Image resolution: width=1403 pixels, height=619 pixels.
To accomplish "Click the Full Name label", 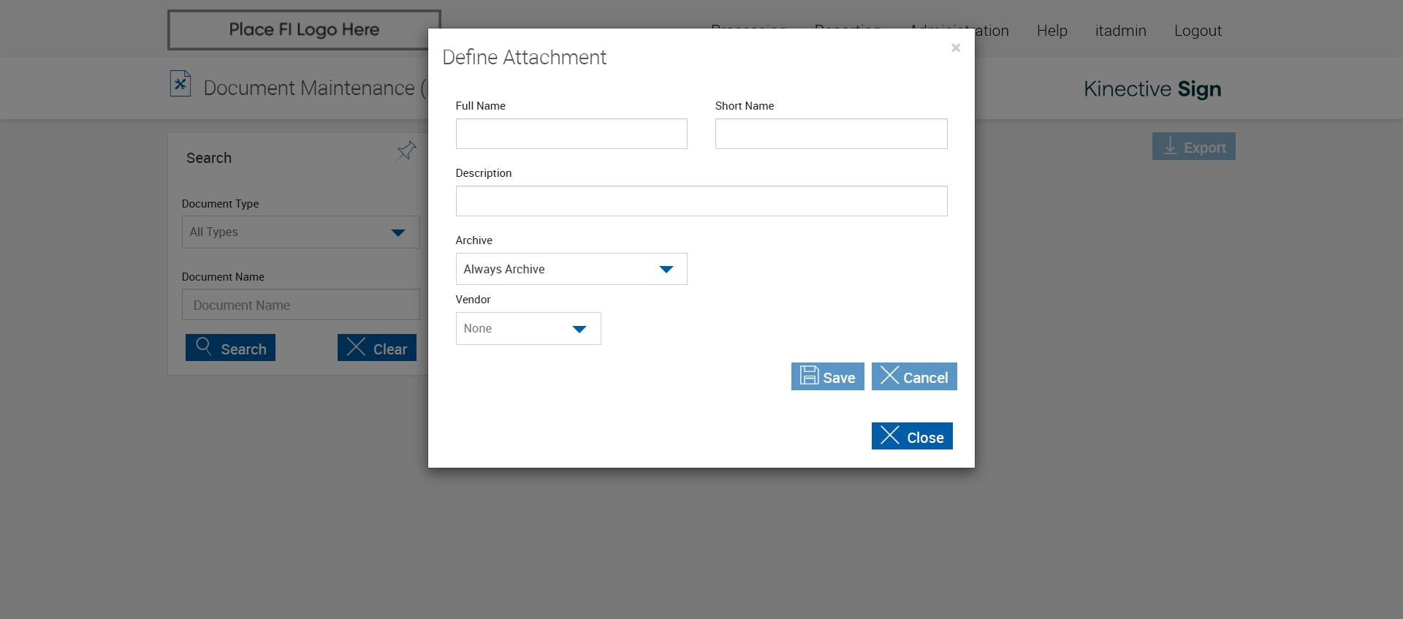I will tap(480, 106).
